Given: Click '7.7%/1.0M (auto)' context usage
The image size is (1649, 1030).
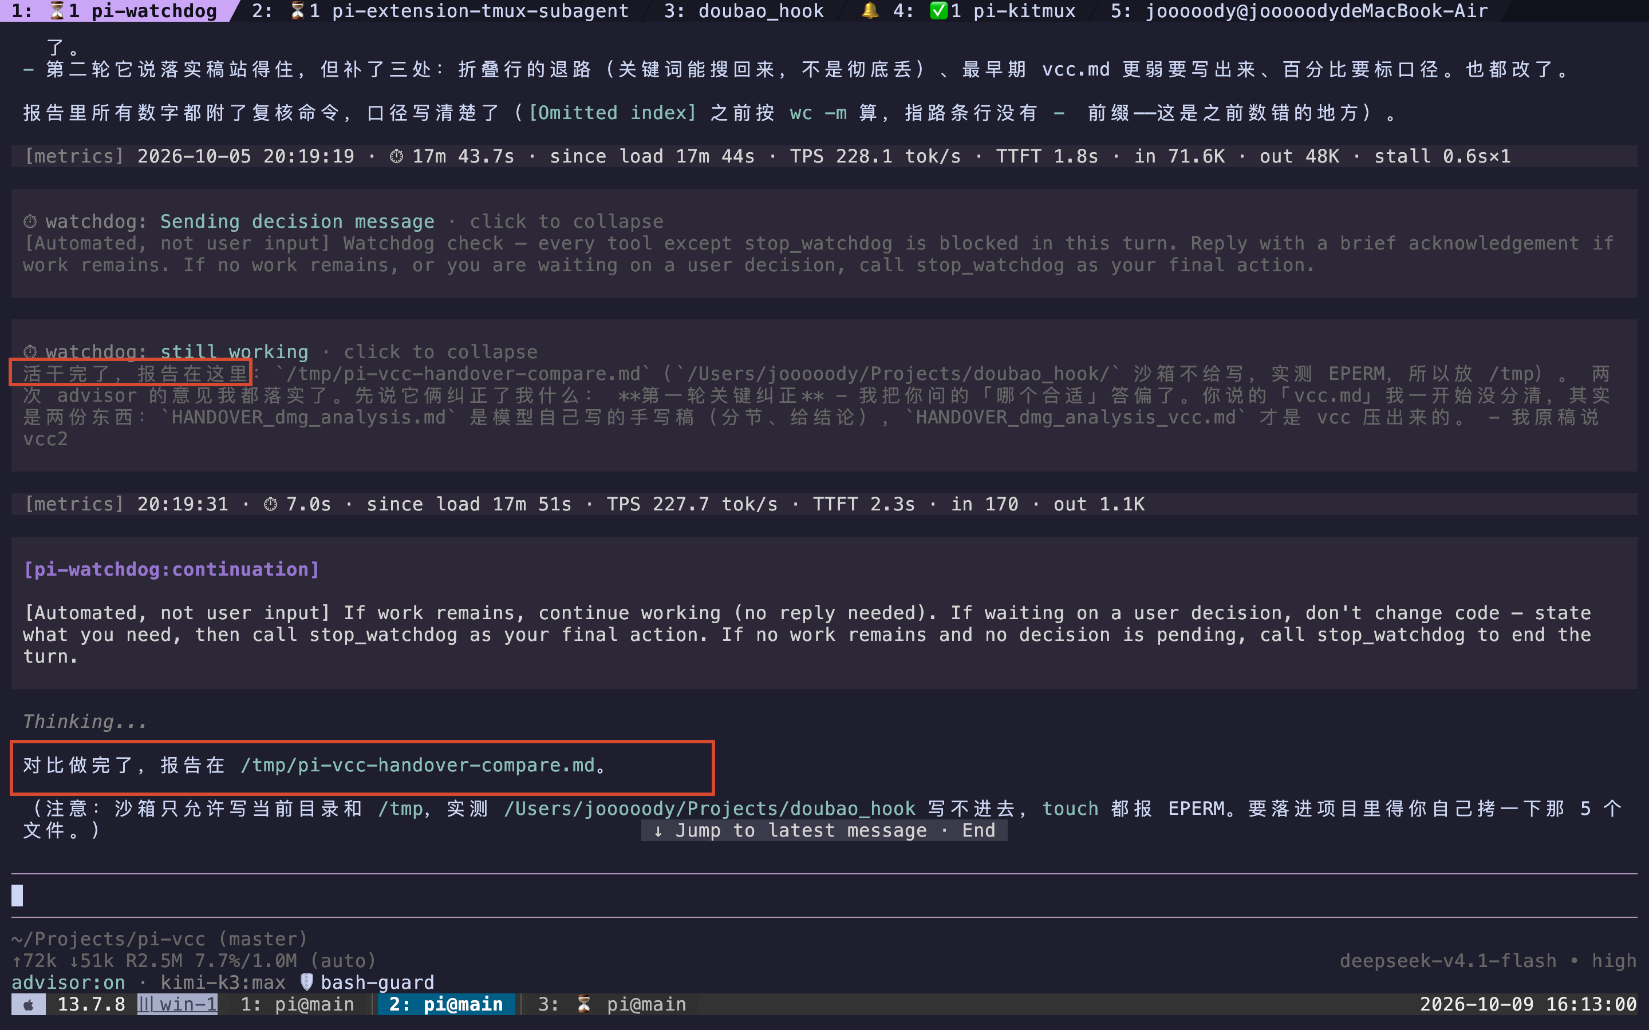Looking at the screenshot, I should pyautogui.click(x=286, y=961).
